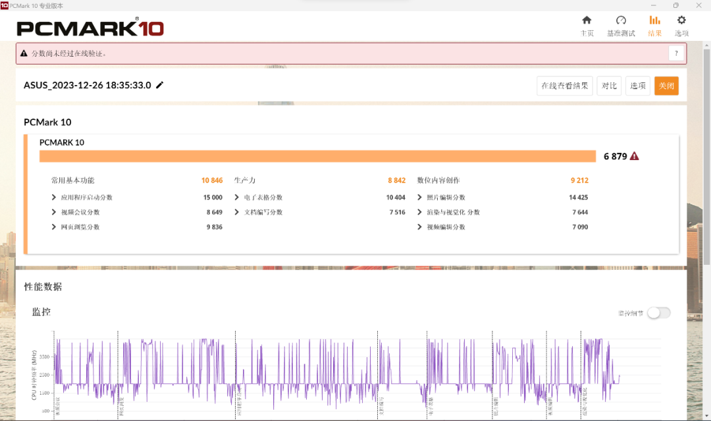Switch to the 结果 results icon
The image size is (711, 421).
click(x=655, y=20)
